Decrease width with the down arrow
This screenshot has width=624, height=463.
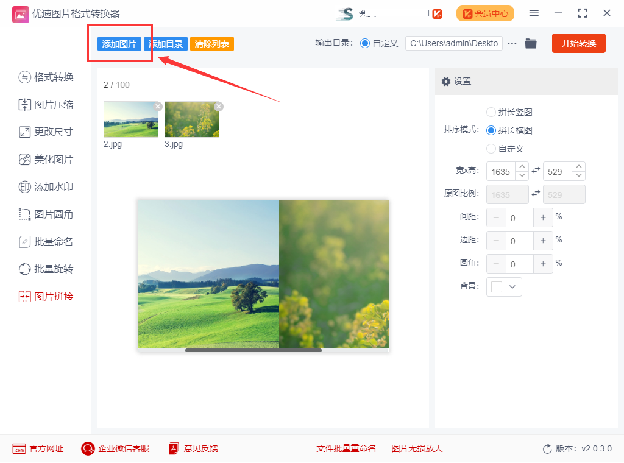click(522, 176)
